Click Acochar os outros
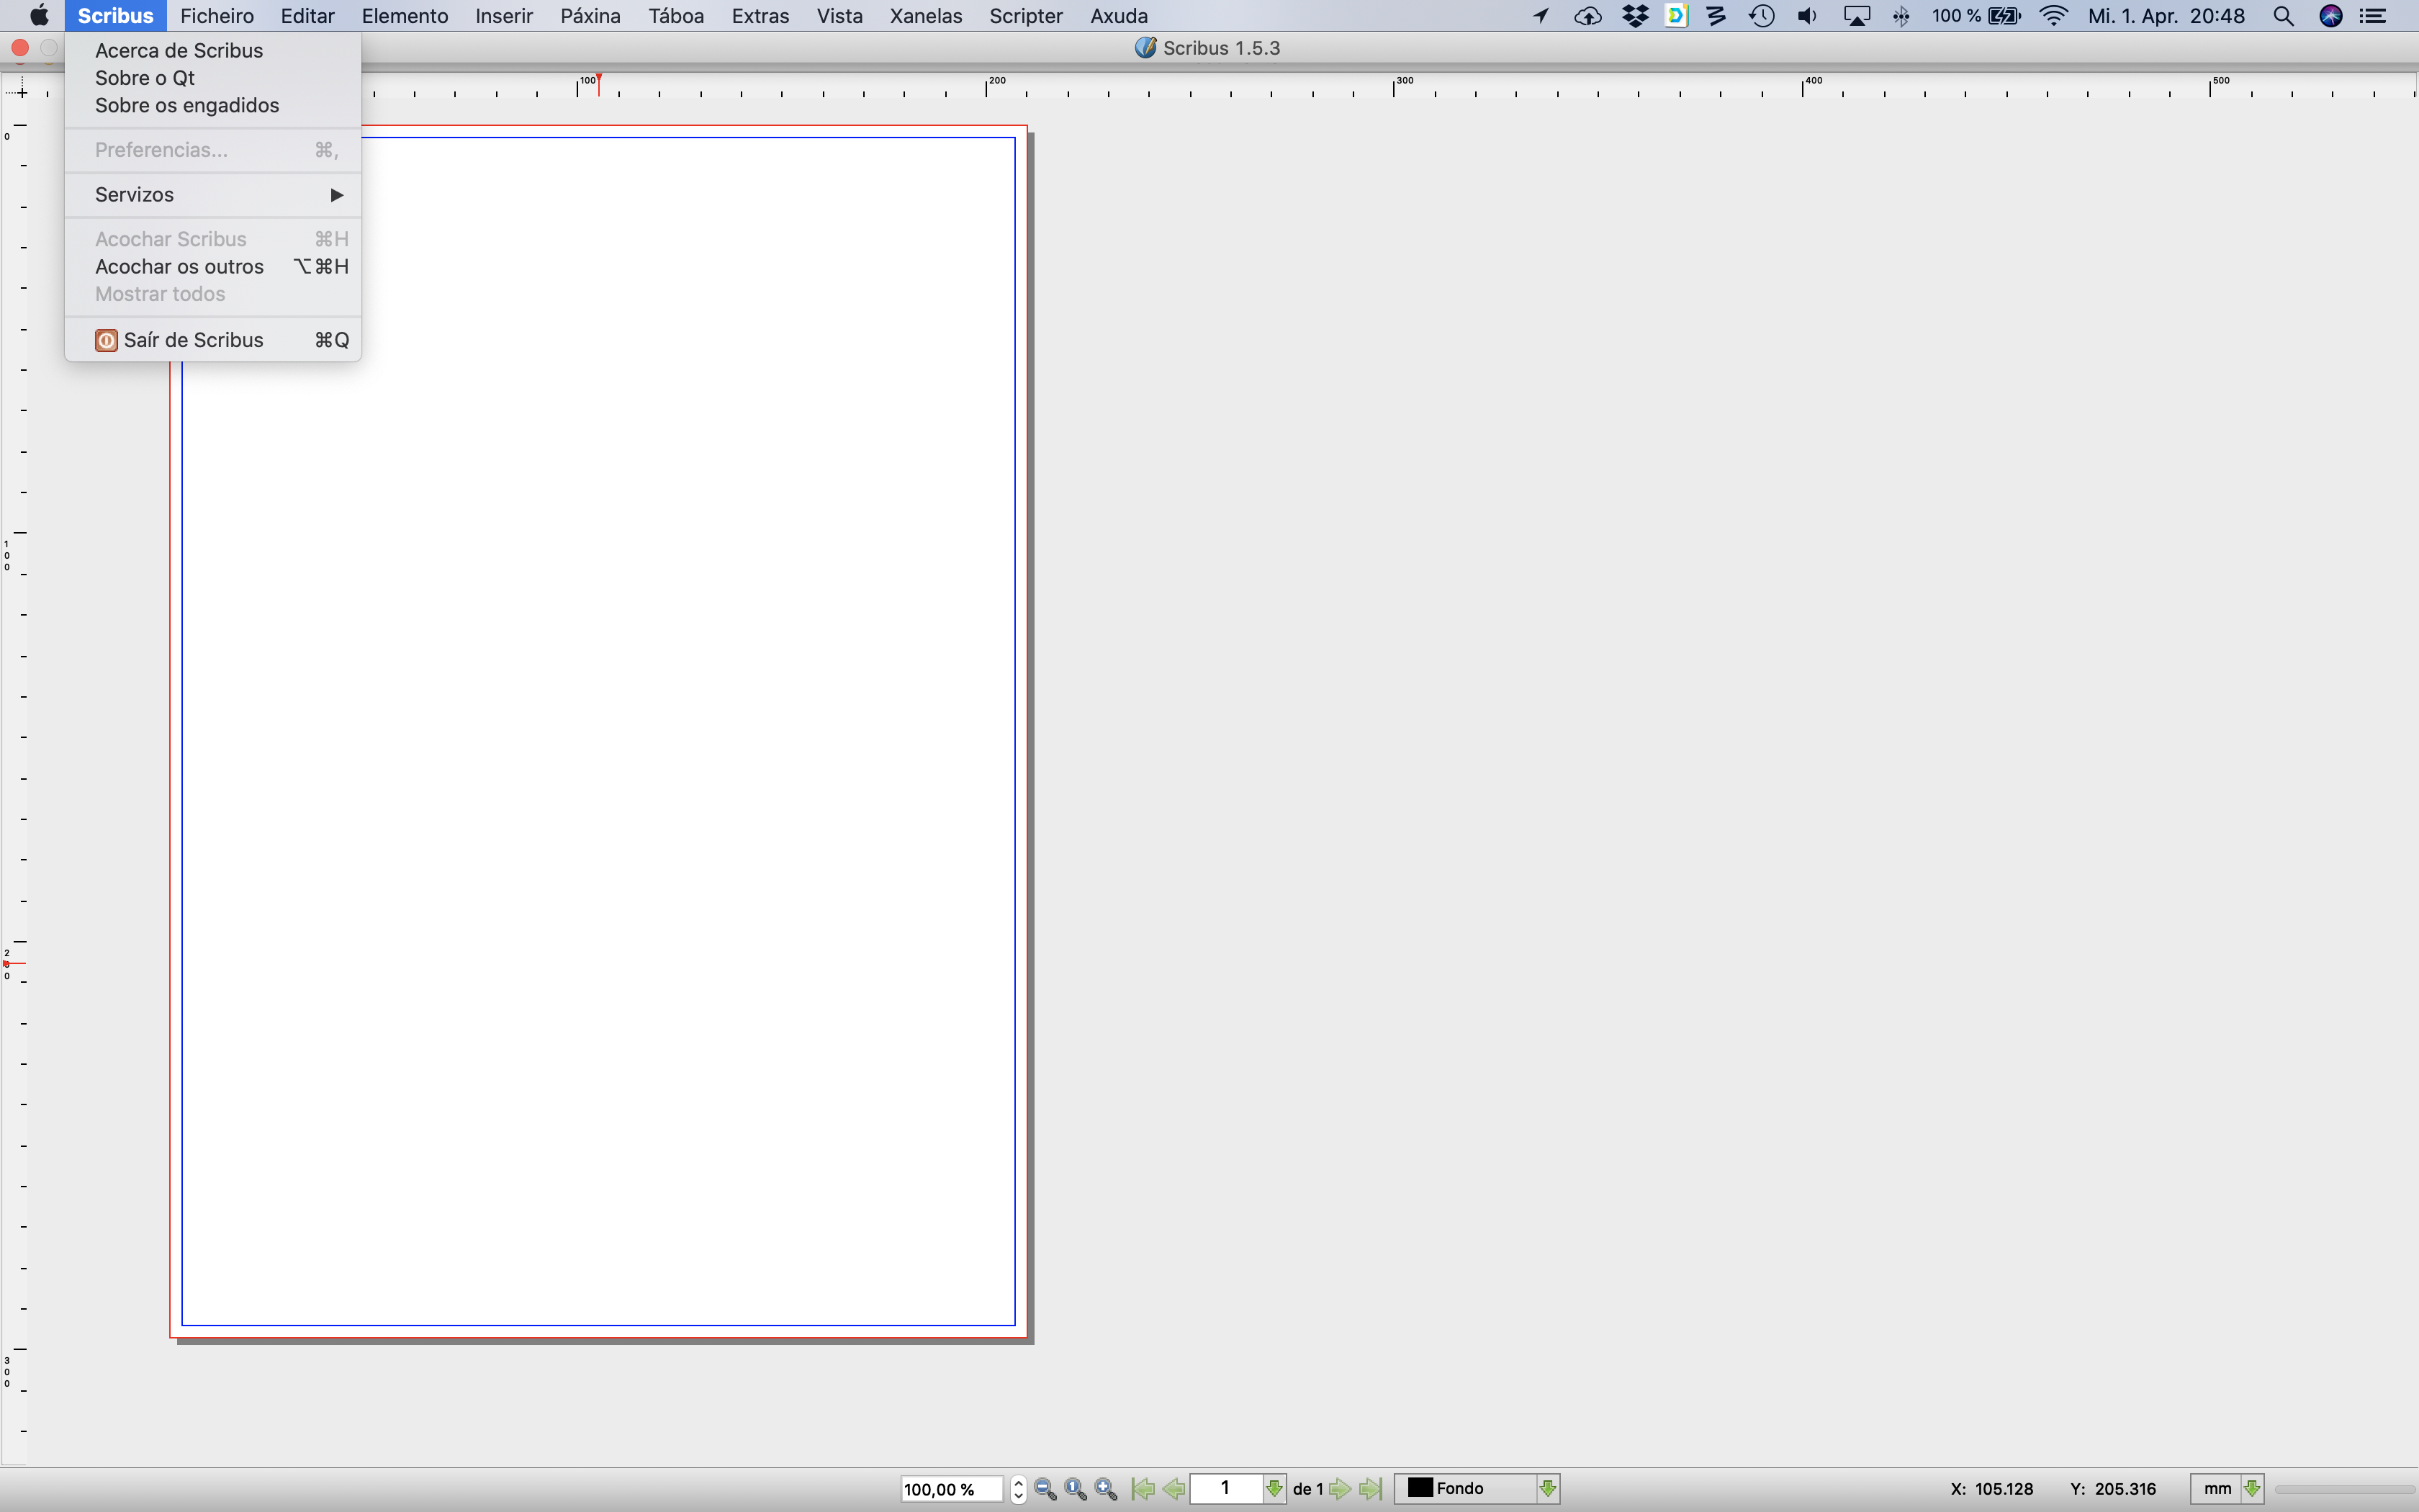 pos(179,266)
